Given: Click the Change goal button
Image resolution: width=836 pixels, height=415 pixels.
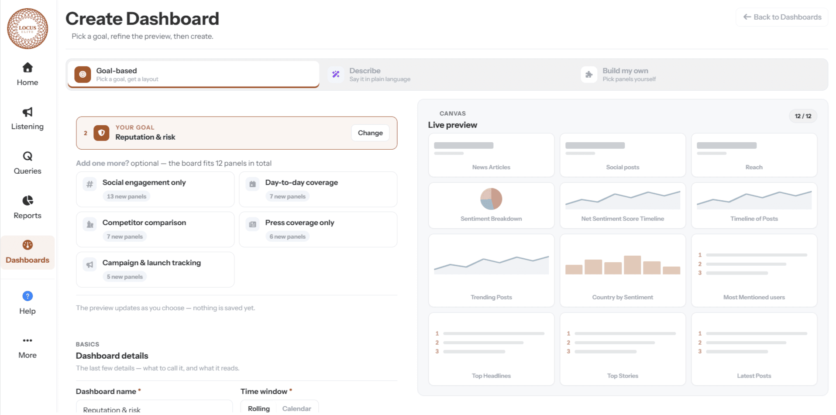Looking at the screenshot, I should pyautogui.click(x=370, y=133).
